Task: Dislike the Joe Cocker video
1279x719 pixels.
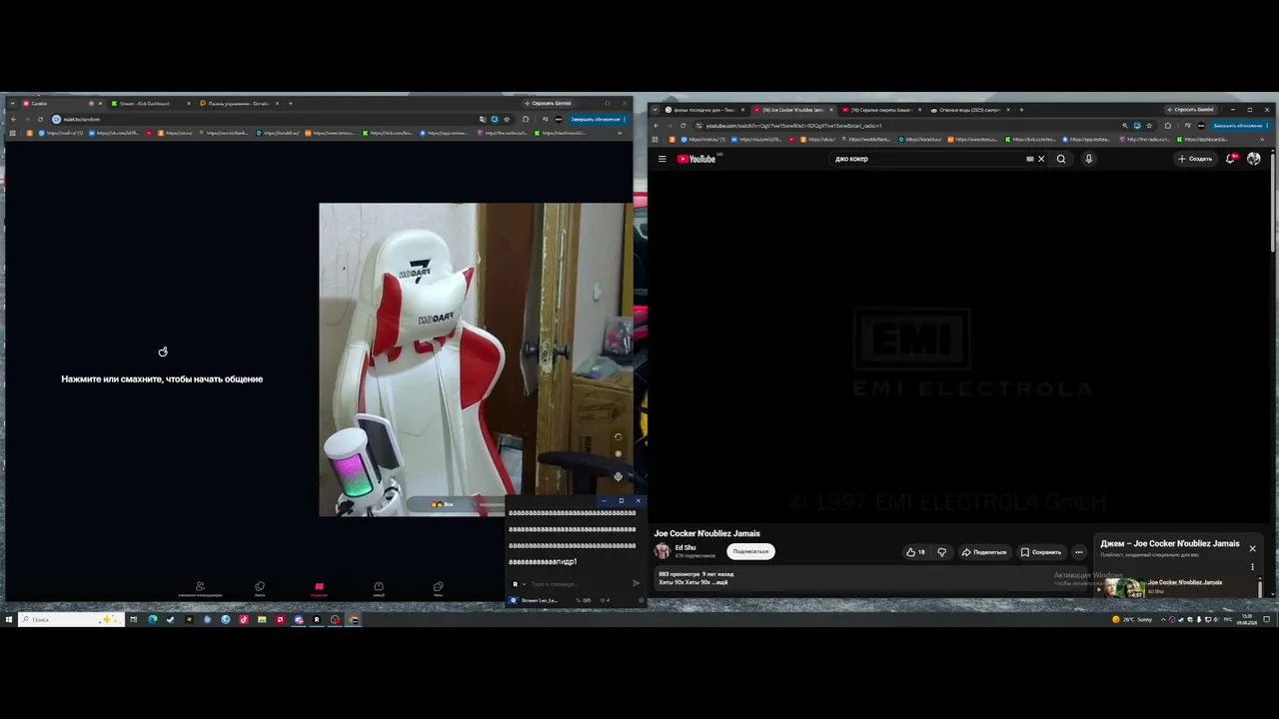Action: coord(941,551)
